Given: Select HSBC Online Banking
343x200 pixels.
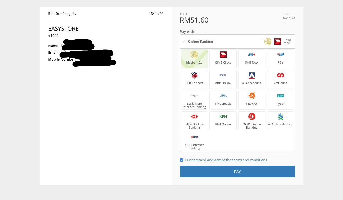Looking at the screenshot, I should tap(194, 120).
